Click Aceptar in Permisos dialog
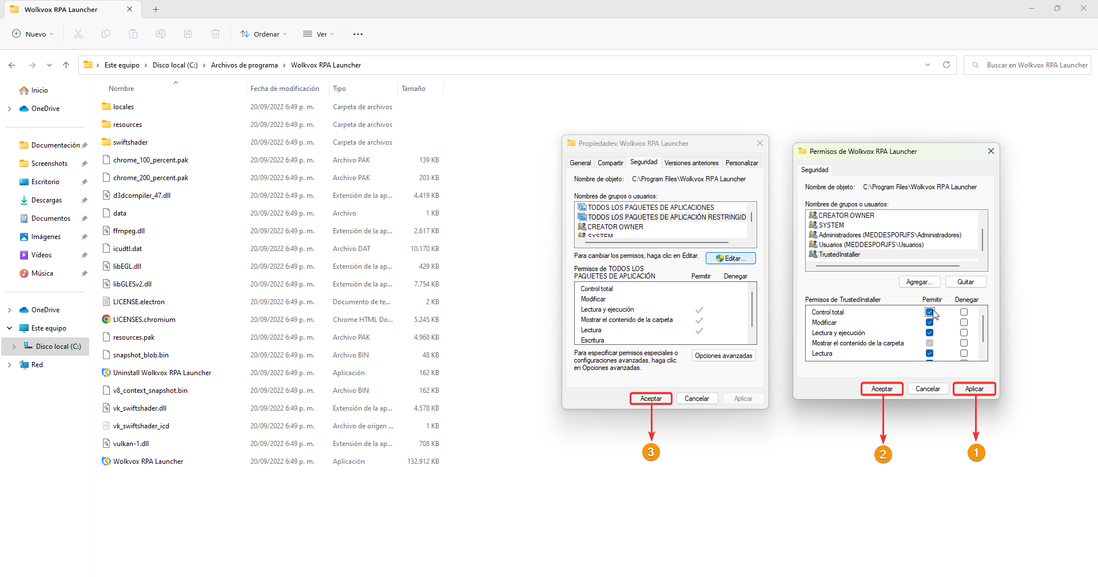This screenshot has width=1098, height=577. tap(882, 389)
